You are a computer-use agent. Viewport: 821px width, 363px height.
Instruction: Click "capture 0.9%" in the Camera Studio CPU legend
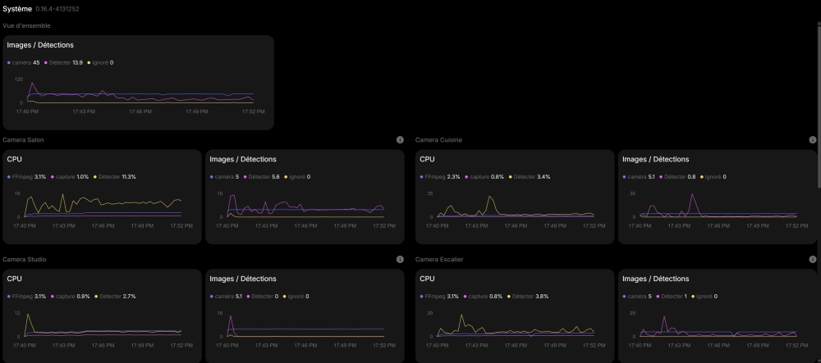click(70, 297)
